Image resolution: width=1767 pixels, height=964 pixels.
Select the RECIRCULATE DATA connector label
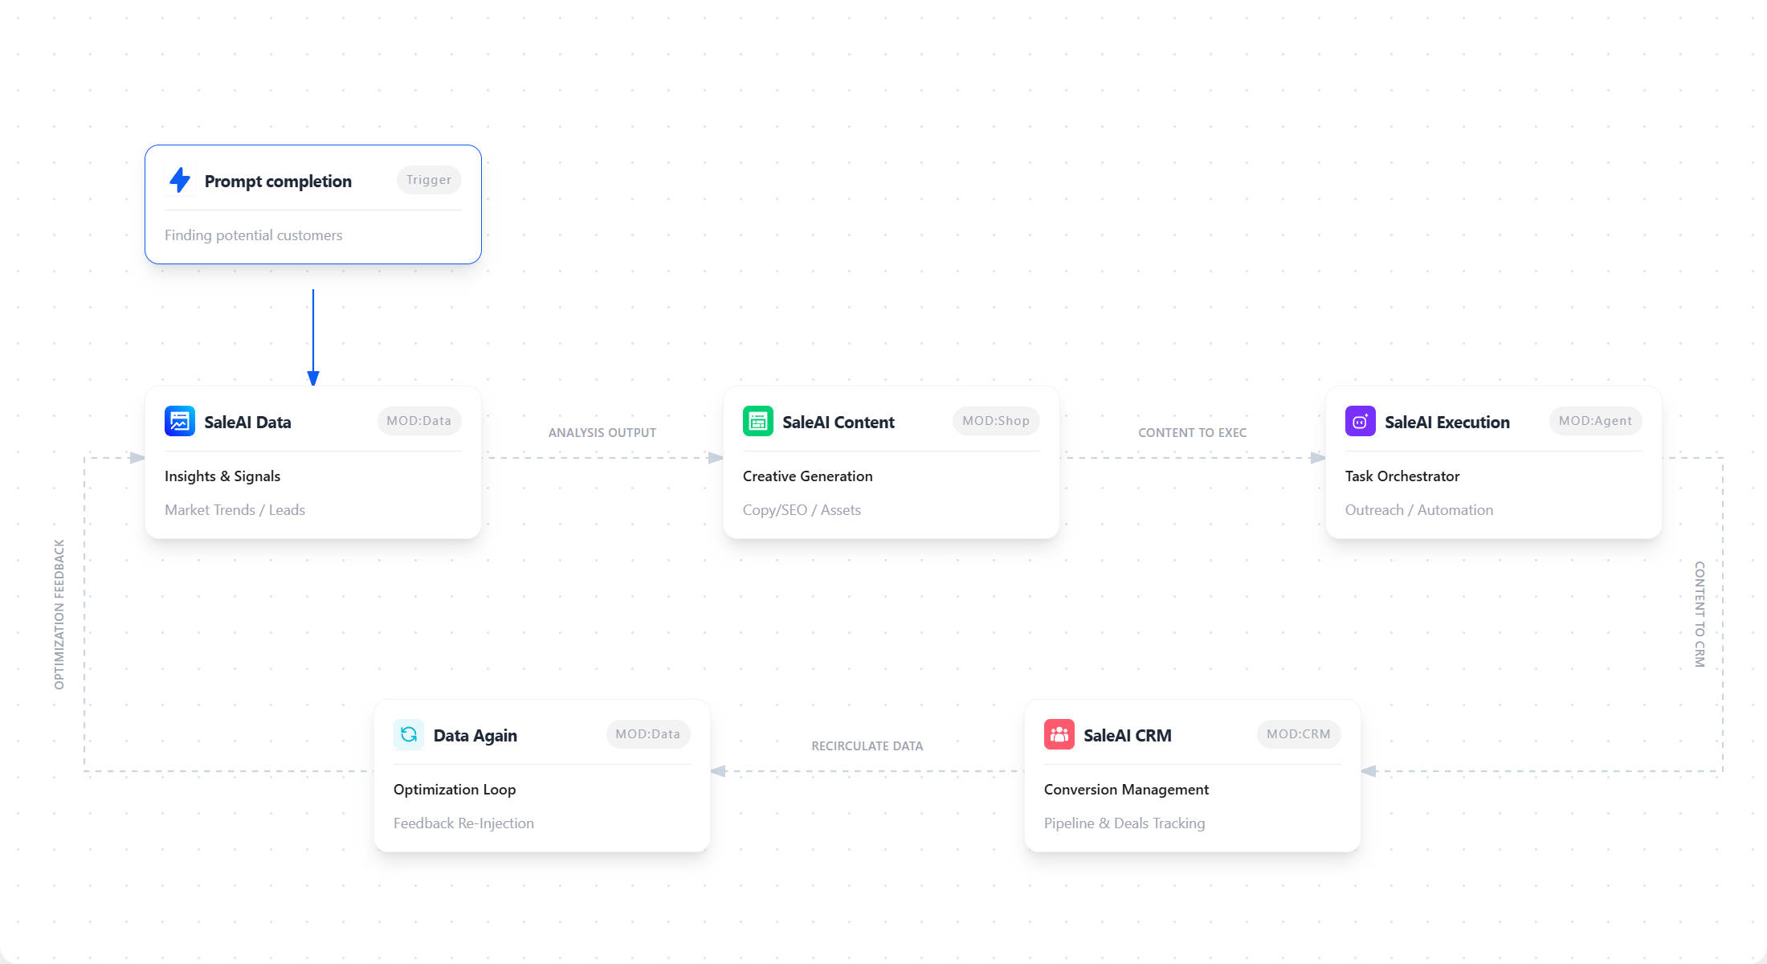(867, 746)
